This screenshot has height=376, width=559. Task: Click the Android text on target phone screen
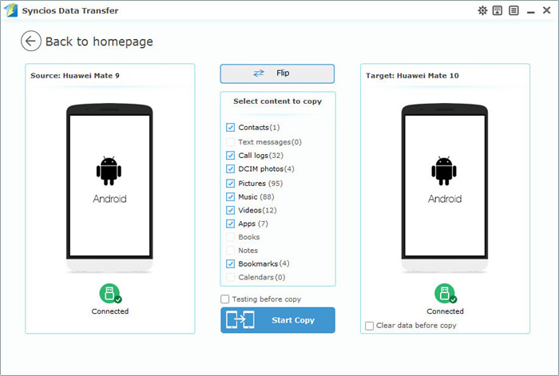pyautogui.click(x=445, y=199)
